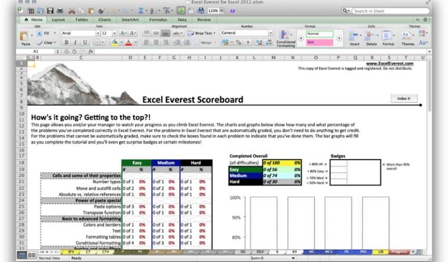
Task: Toggle Bold formatting
Action: (66, 42)
